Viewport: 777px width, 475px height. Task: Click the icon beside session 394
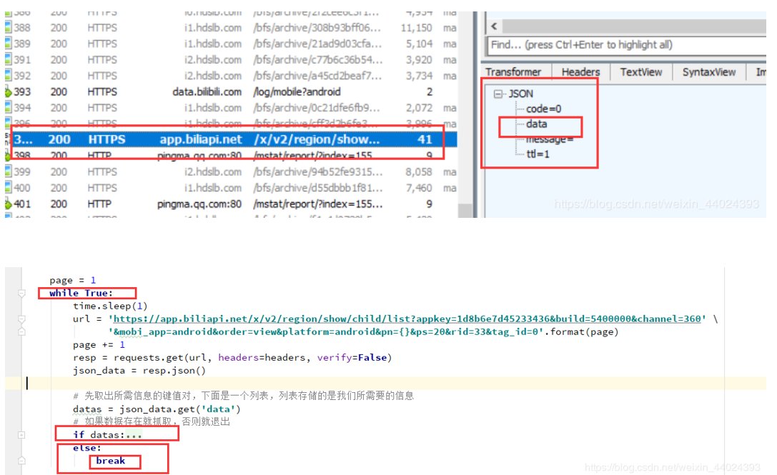coord(8,107)
